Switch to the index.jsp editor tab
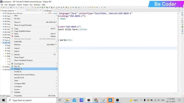 pos(48,11)
